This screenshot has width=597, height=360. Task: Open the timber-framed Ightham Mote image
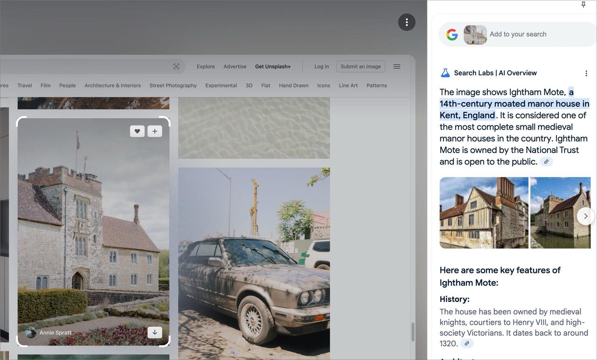(484, 213)
